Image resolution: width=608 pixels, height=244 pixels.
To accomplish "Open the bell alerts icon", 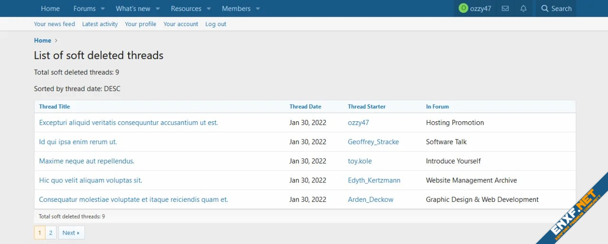I will click(523, 9).
